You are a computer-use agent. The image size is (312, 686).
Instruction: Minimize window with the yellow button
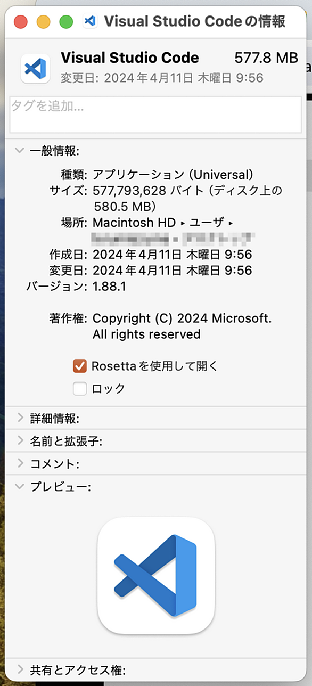43,22
